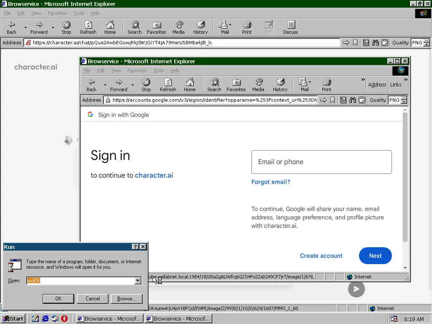Click Back in the outer browser toolbar
Image resolution: width=432 pixels, height=324 pixels.
point(11,27)
